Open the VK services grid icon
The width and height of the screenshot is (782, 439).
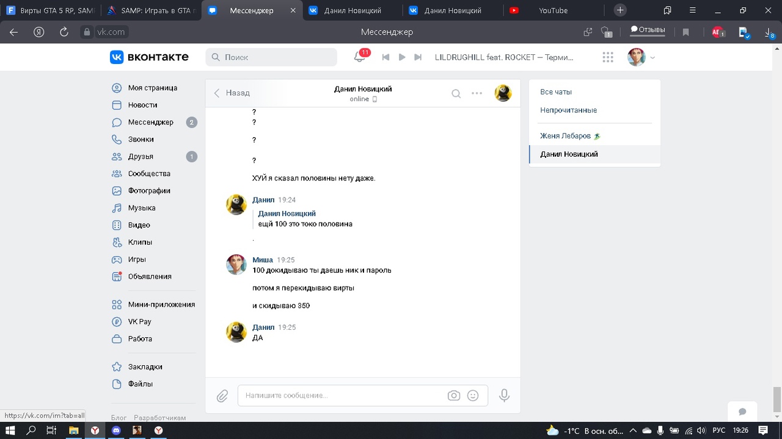[607, 57]
